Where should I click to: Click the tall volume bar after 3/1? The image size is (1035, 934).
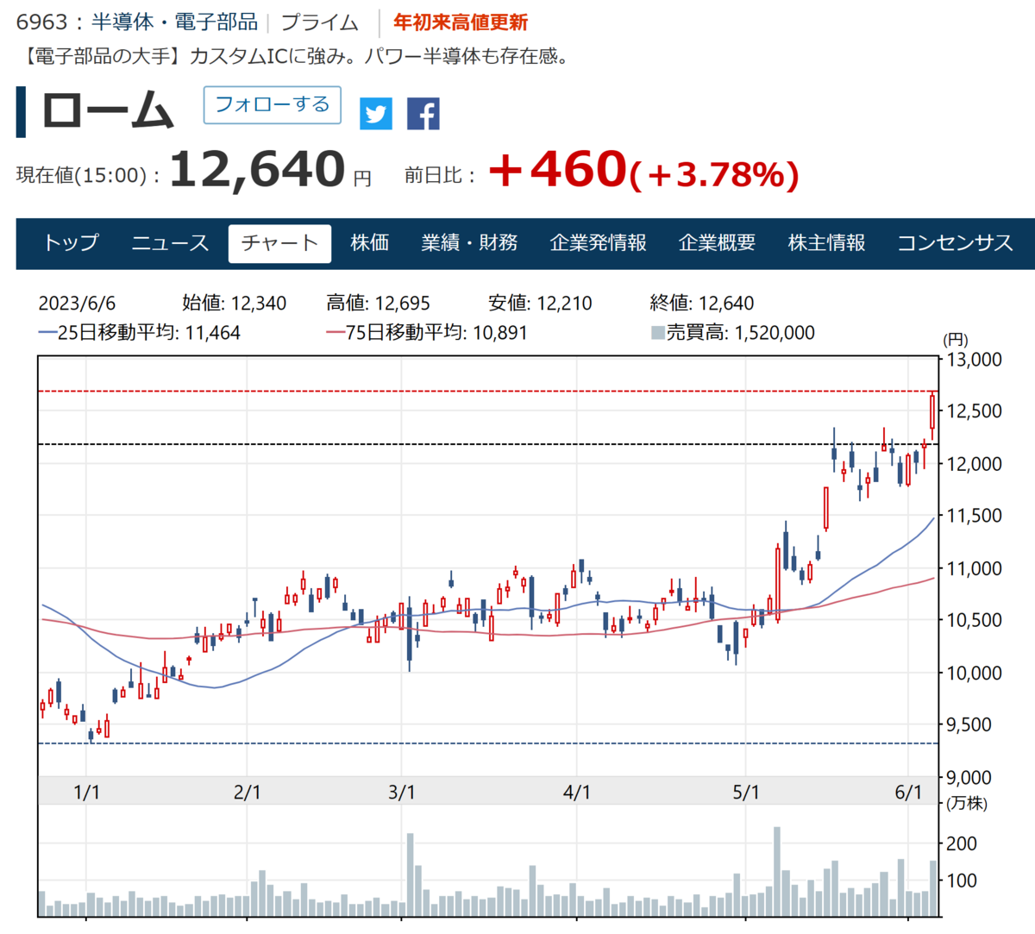[x=411, y=874]
